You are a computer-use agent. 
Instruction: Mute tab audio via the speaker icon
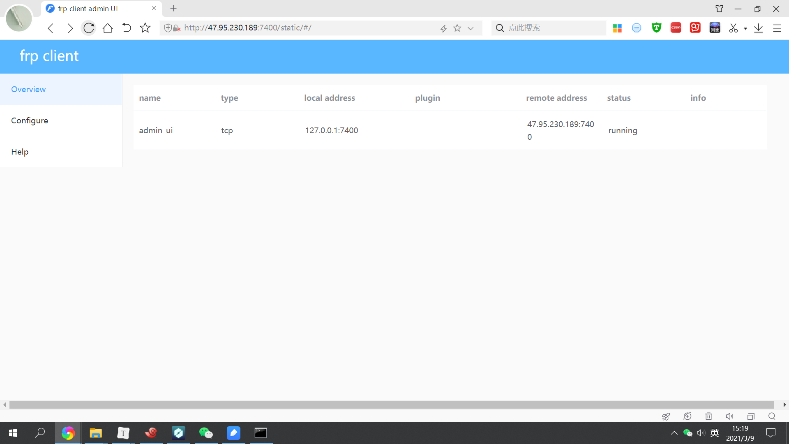coord(730,416)
